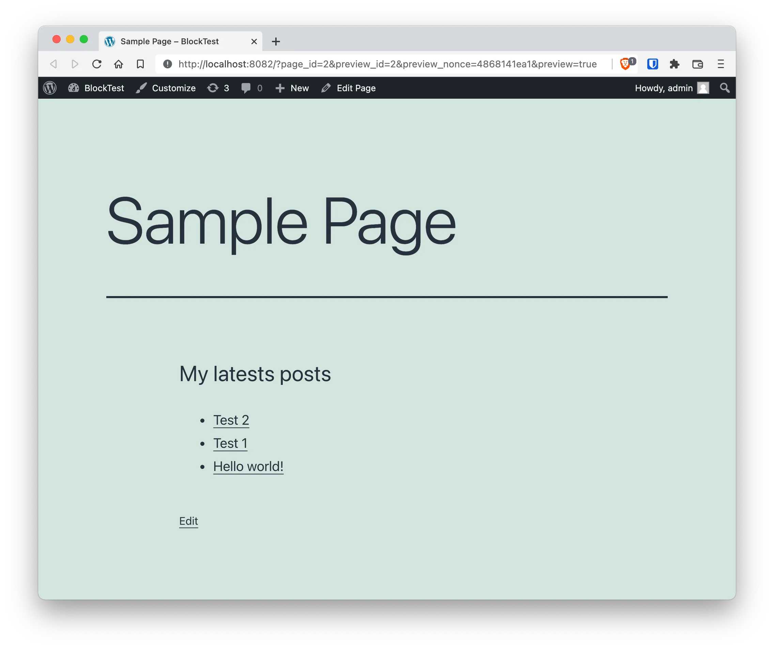This screenshot has width=774, height=650.
Task: Open a new browser tab
Action: coord(276,42)
